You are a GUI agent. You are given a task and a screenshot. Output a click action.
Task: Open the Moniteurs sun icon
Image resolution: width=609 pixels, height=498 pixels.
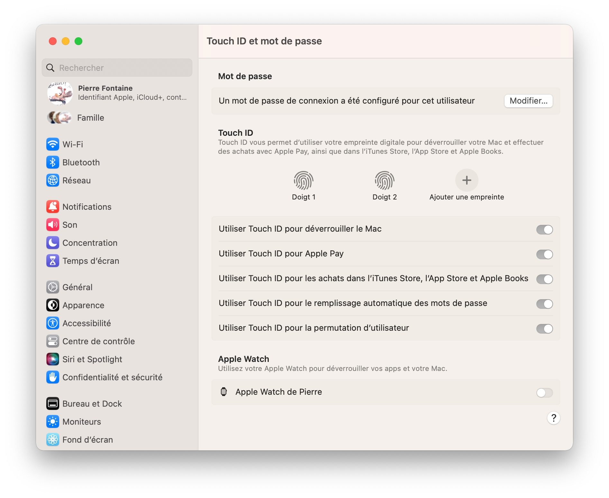pos(53,421)
